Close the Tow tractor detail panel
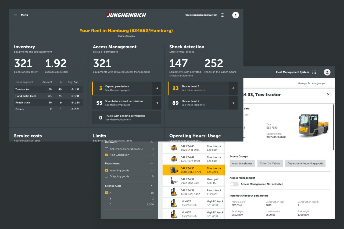 pyautogui.click(x=328, y=94)
